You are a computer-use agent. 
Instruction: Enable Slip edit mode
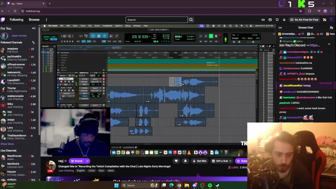(x=46, y=39)
